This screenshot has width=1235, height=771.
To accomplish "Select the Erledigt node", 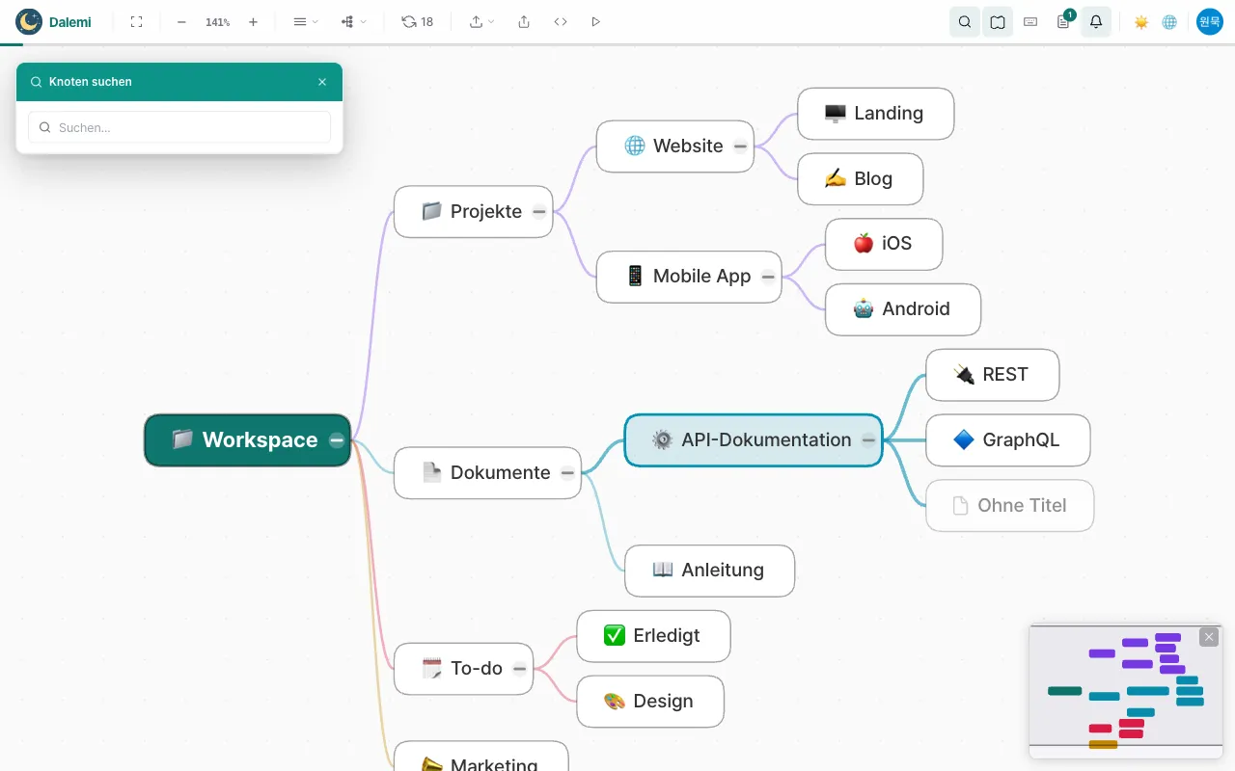I will 653,636.
